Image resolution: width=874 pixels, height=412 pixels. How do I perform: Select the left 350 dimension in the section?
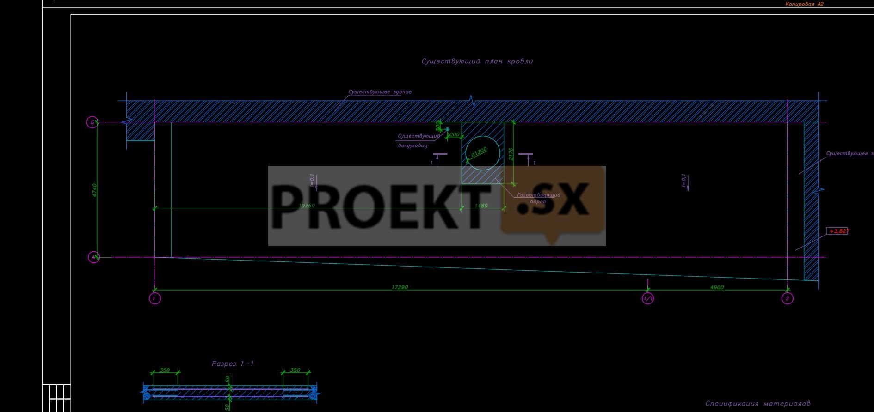point(165,370)
